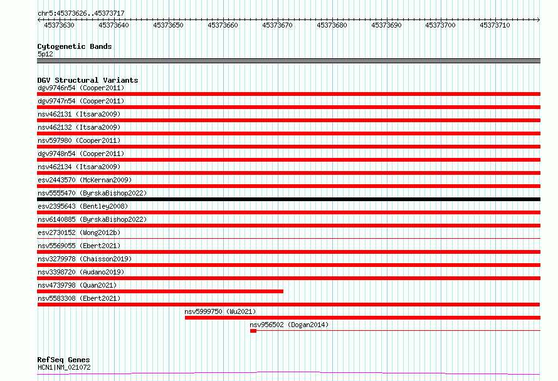The width and height of the screenshot is (558, 381).
Task: Select the Cytogenetic Bands track title
Action: coord(75,46)
